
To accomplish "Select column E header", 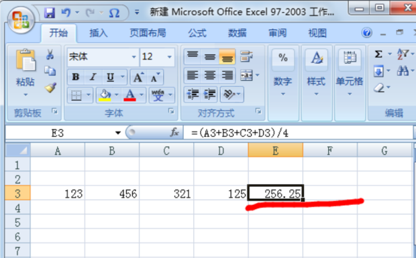I will pyautogui.click(x=275, y=151).
